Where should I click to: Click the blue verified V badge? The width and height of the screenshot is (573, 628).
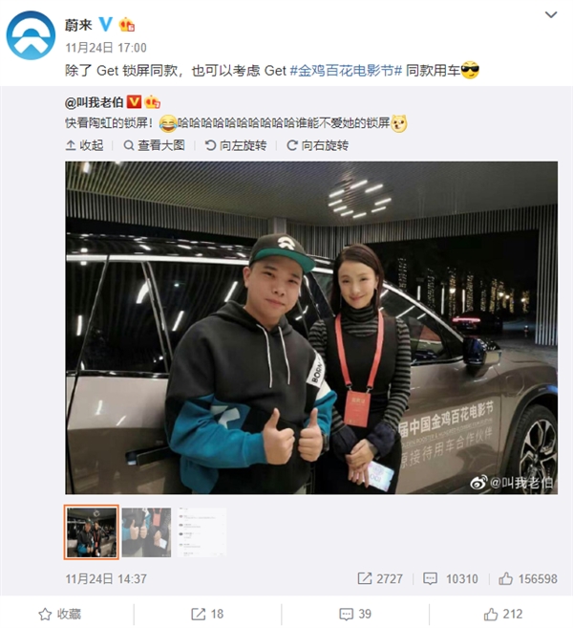pyautogui.click(x=106, y=25)
